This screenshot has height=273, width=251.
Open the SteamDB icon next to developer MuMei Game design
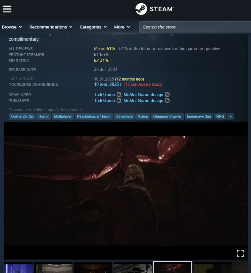coord(167,94)
